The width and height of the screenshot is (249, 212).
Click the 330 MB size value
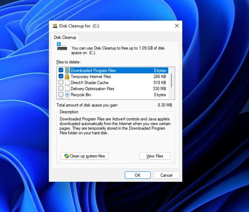tap(160, 89)
